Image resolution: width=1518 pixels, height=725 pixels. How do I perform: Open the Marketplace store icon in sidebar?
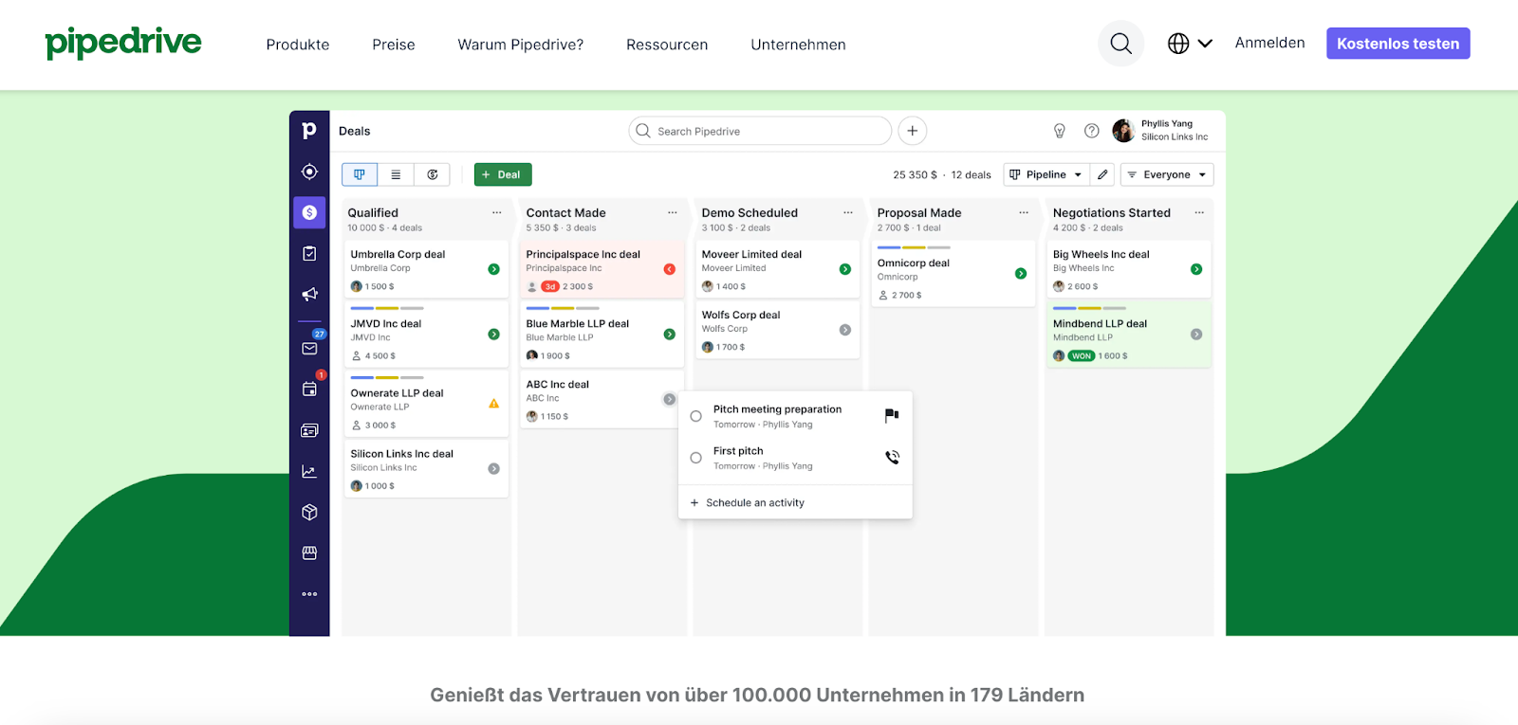309,553
